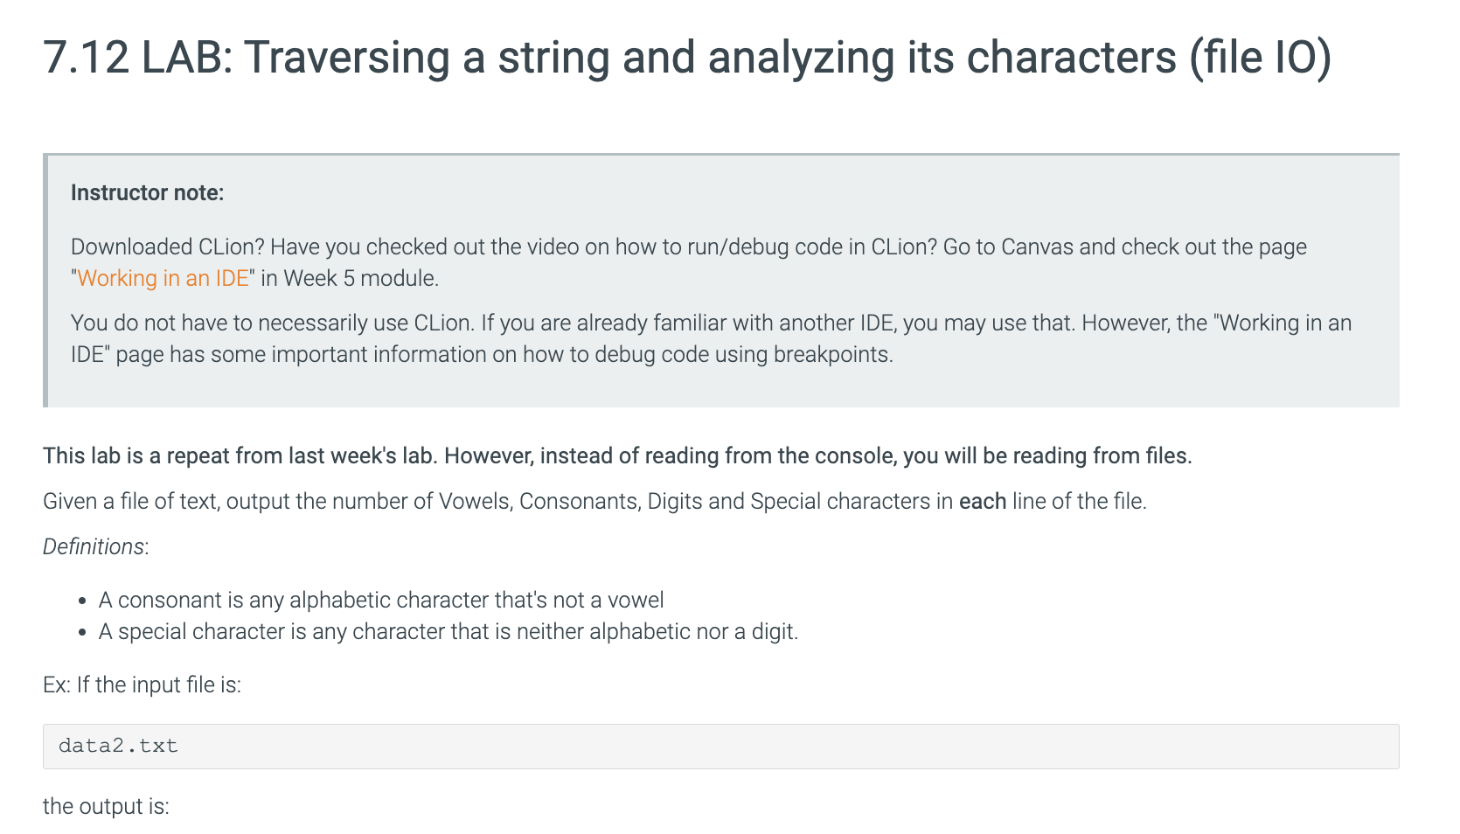The height and width of the screenshot is (834, 1460).
Task: Click the bullet marker before "A consonant"
Action: 82,601
